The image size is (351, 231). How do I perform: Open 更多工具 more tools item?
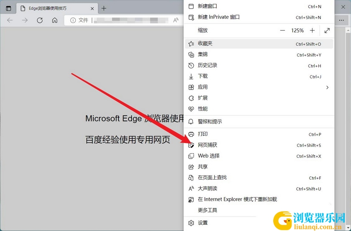pyautogui.click(x=259, y=210)
